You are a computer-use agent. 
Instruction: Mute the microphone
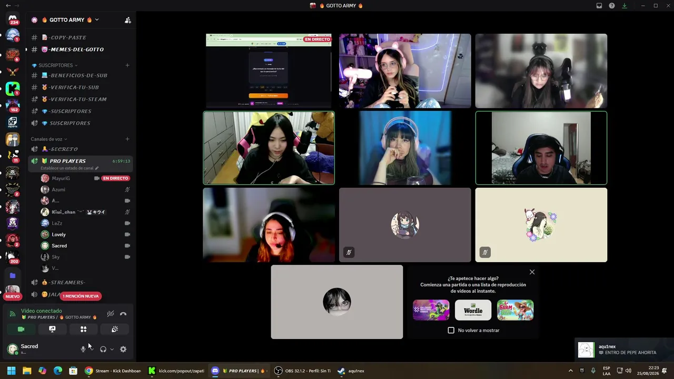coord(83,349)
